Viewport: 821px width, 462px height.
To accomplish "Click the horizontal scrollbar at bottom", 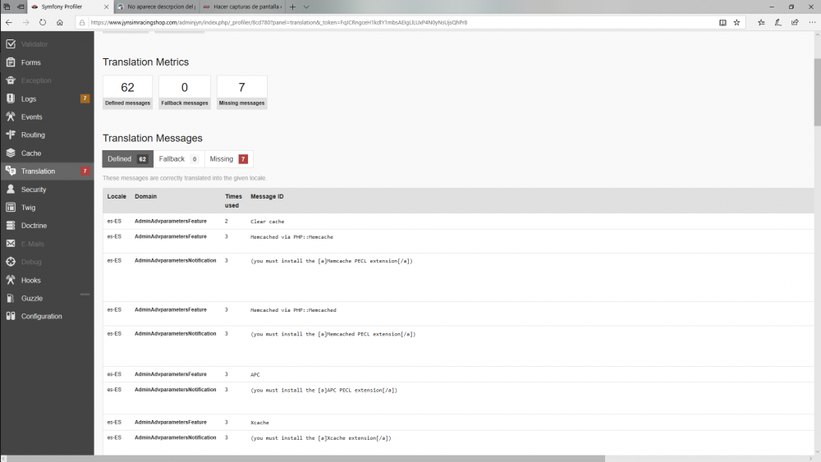I will pyautogui.click(x=306, y=459).
